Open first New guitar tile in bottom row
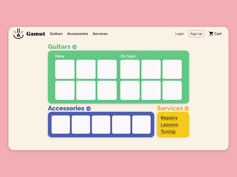 [65, 90]
